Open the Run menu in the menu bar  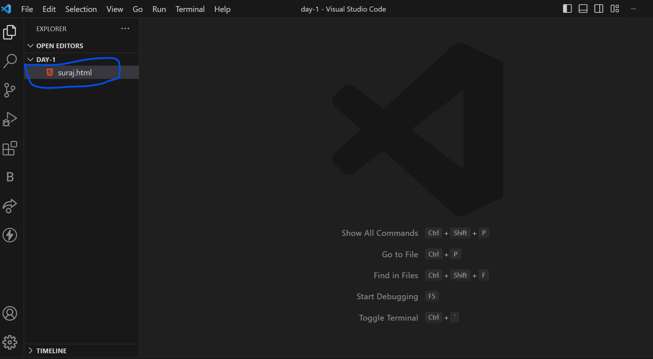159,9
